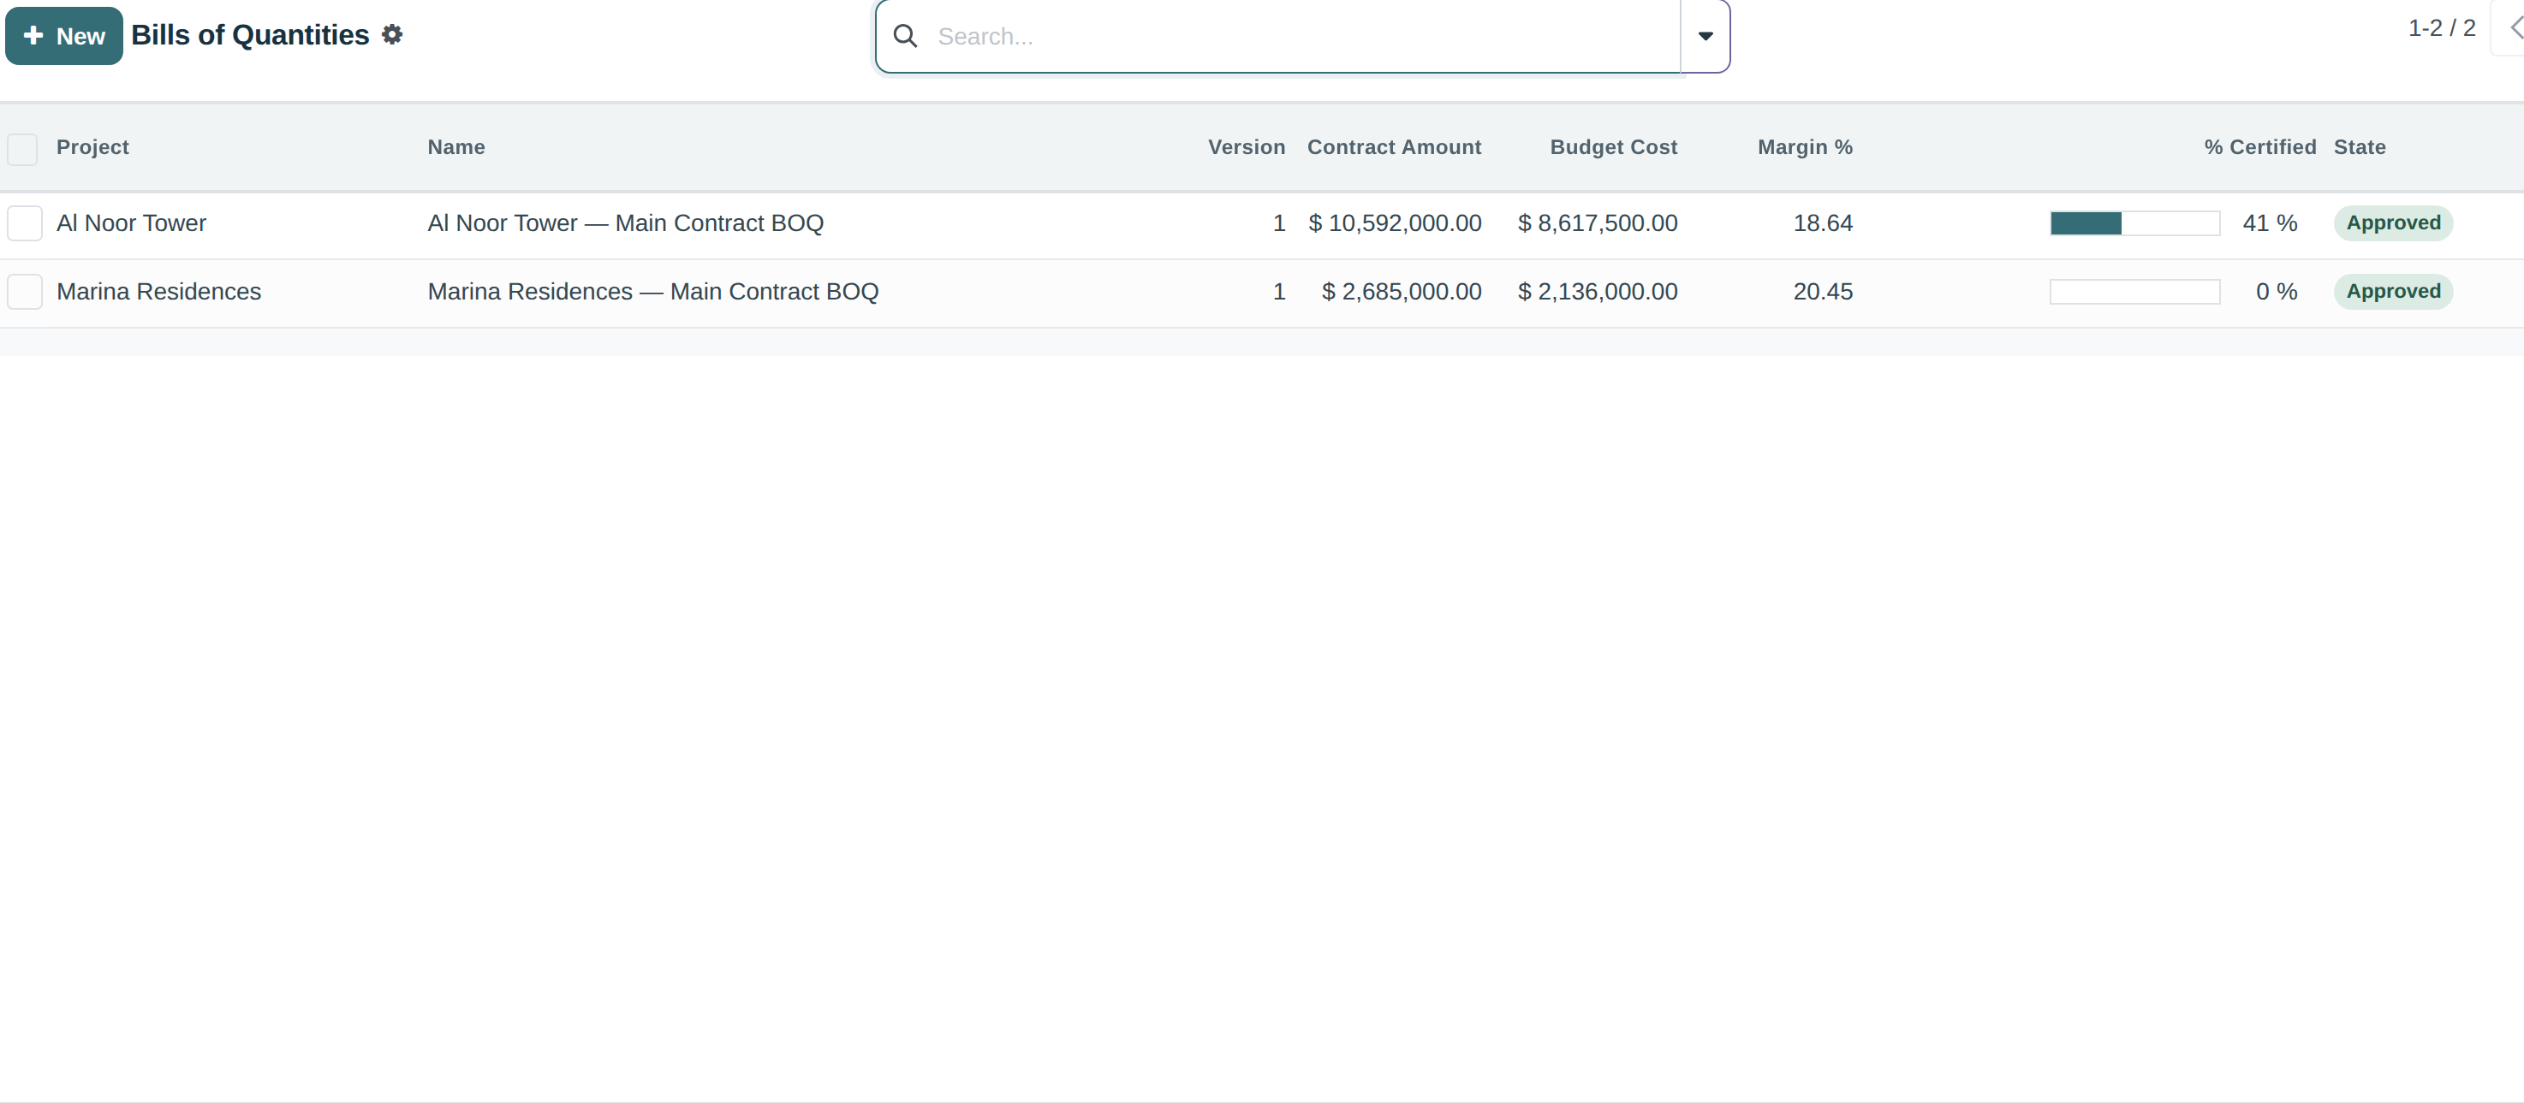2524x1103 pixels.
Task: Click the 'Bills of Quantities' page title
Action: (250, 35)
